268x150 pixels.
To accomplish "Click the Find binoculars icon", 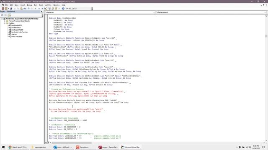I will 25,8.
